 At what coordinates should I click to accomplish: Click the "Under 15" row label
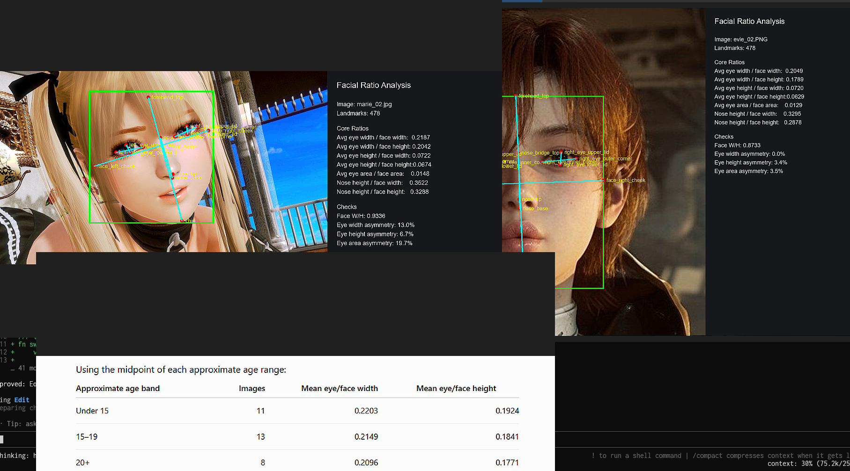pos(92,411)
